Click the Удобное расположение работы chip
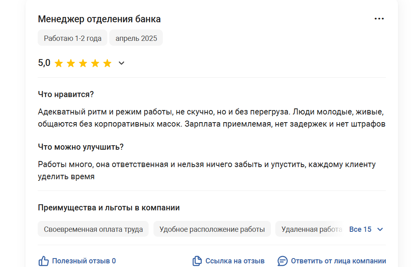Viewport: 411px width, 267px height. click(212, 229)
